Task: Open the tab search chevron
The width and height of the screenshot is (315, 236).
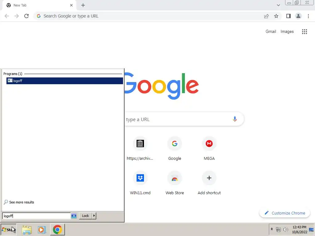Action: pyautogui.click(x=278, y=5)
